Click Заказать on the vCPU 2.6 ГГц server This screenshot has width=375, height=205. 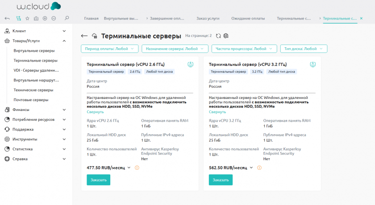tap(98, 180)
